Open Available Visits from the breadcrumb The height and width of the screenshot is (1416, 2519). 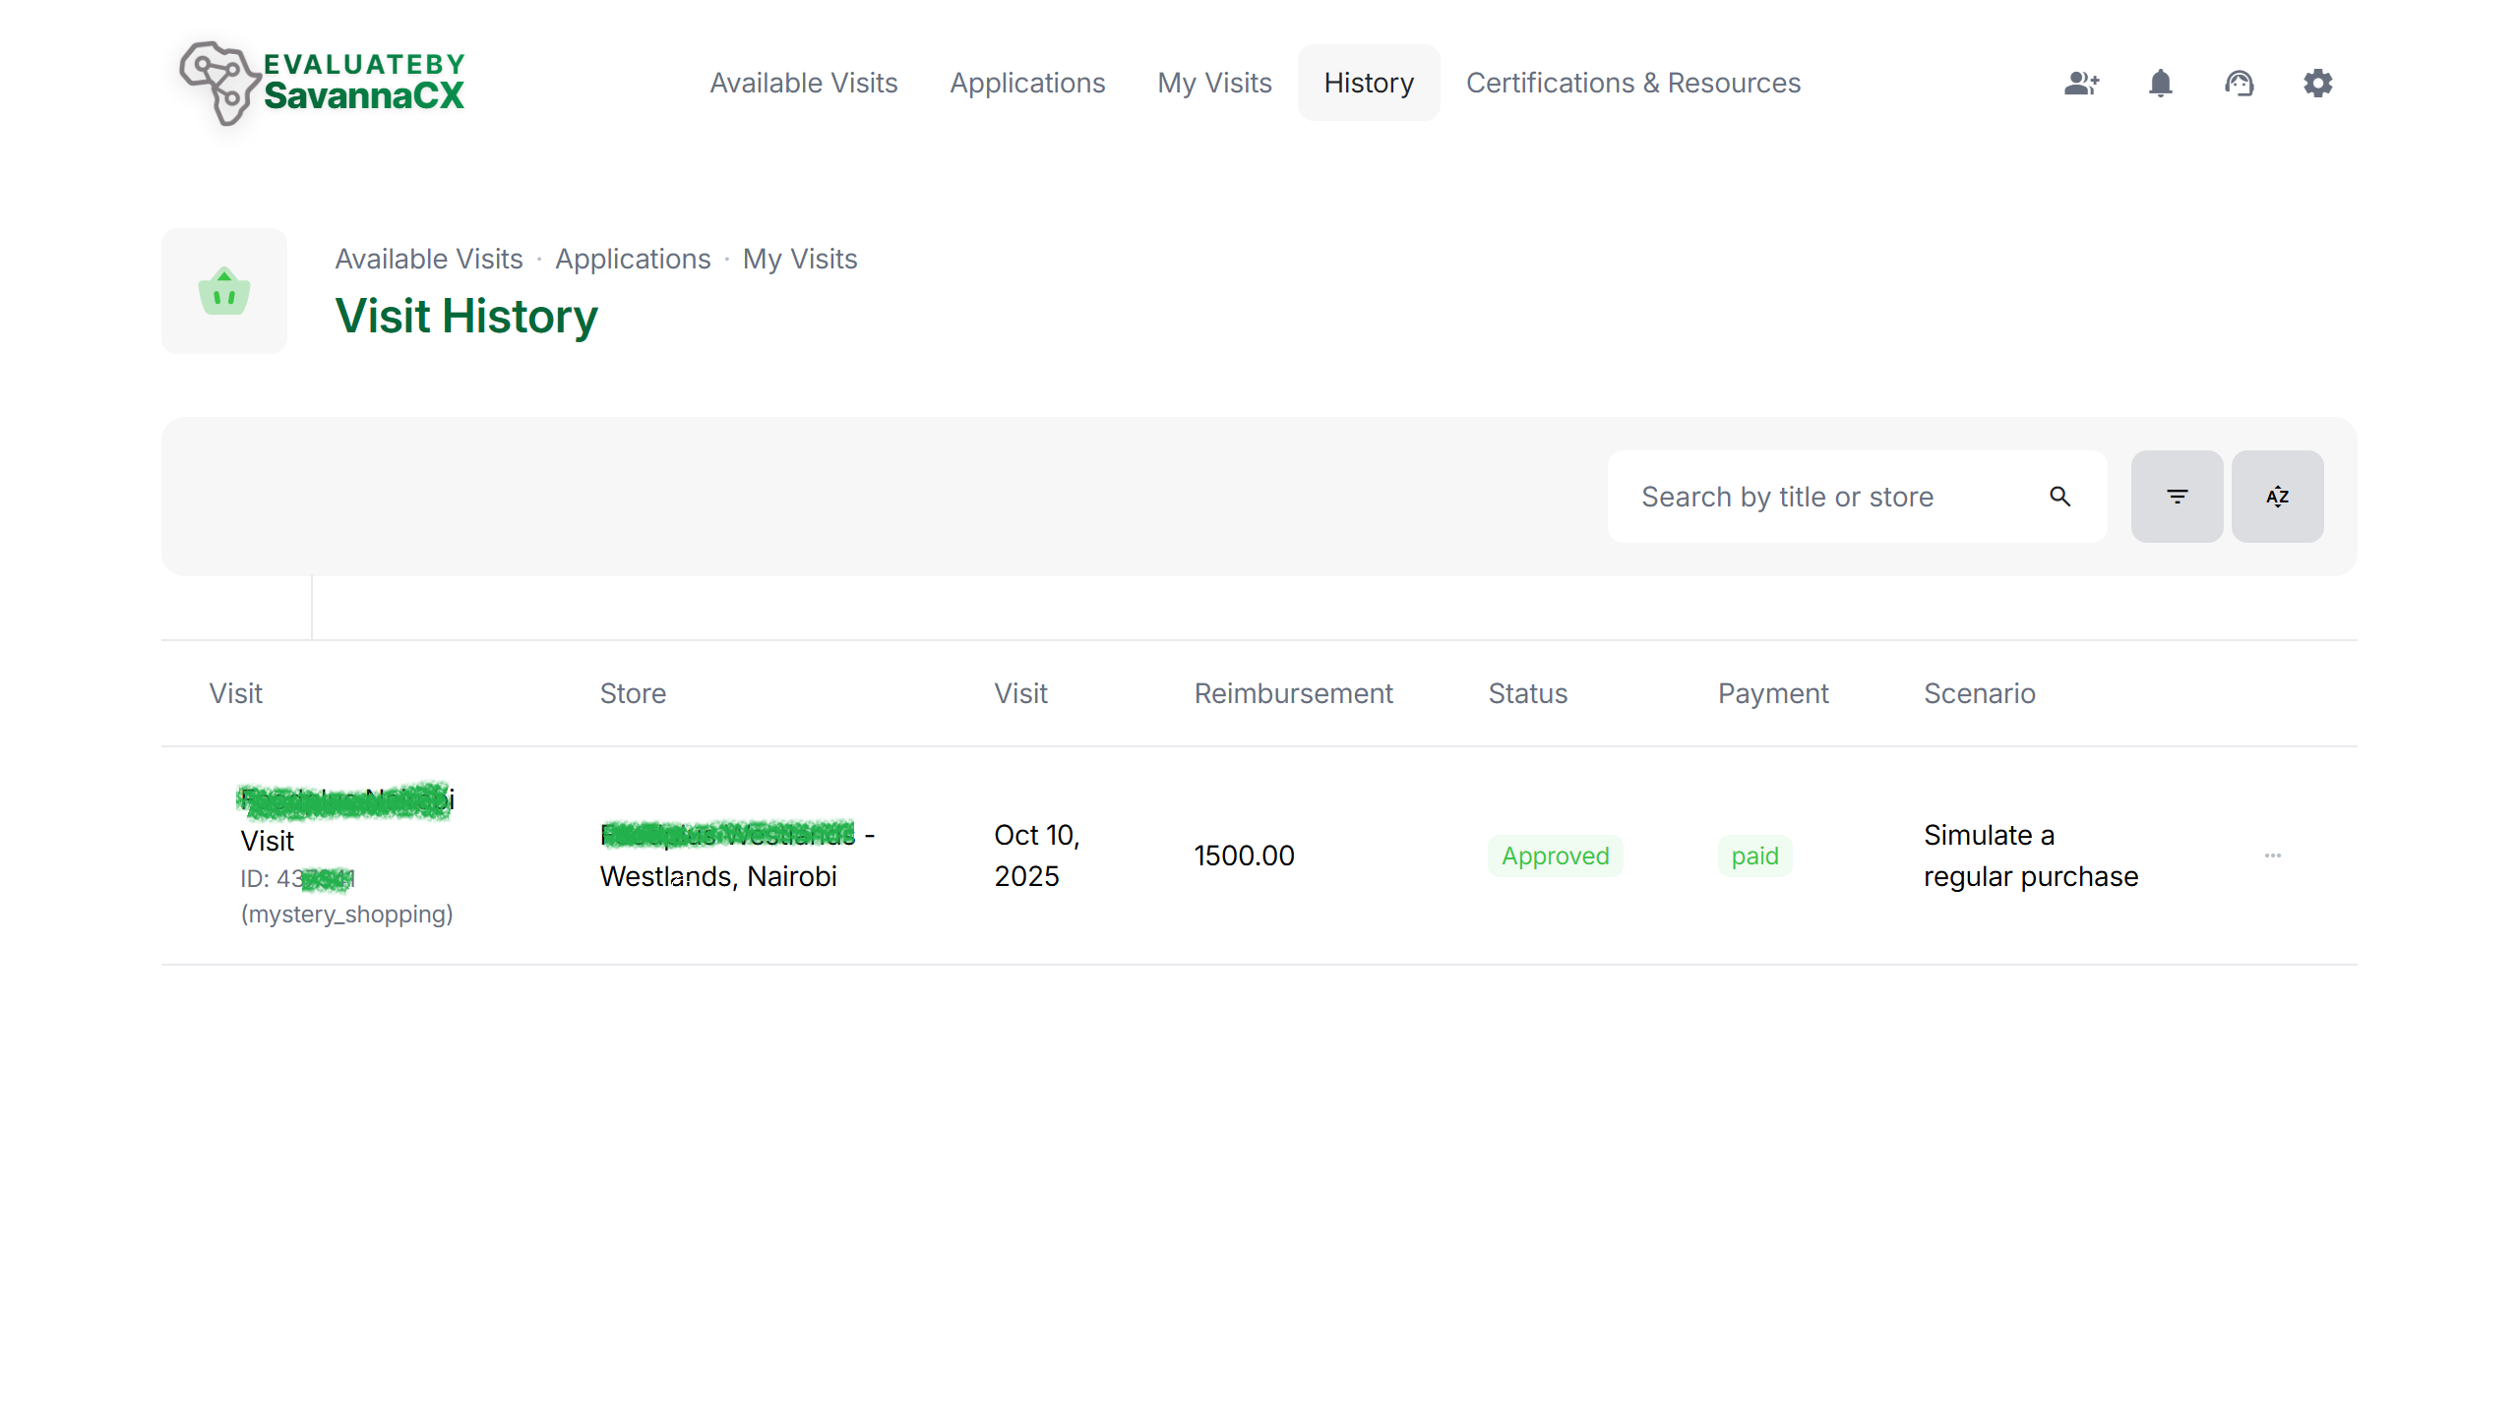click(x=429, y=259)
